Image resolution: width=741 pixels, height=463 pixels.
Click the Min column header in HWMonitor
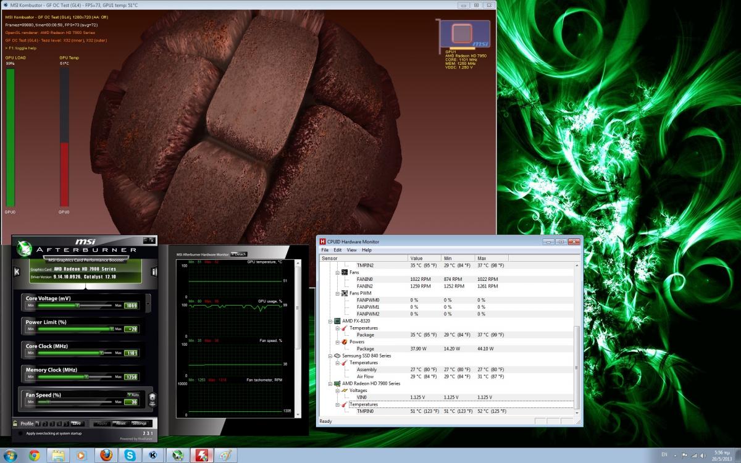click(x=458, y=258)
